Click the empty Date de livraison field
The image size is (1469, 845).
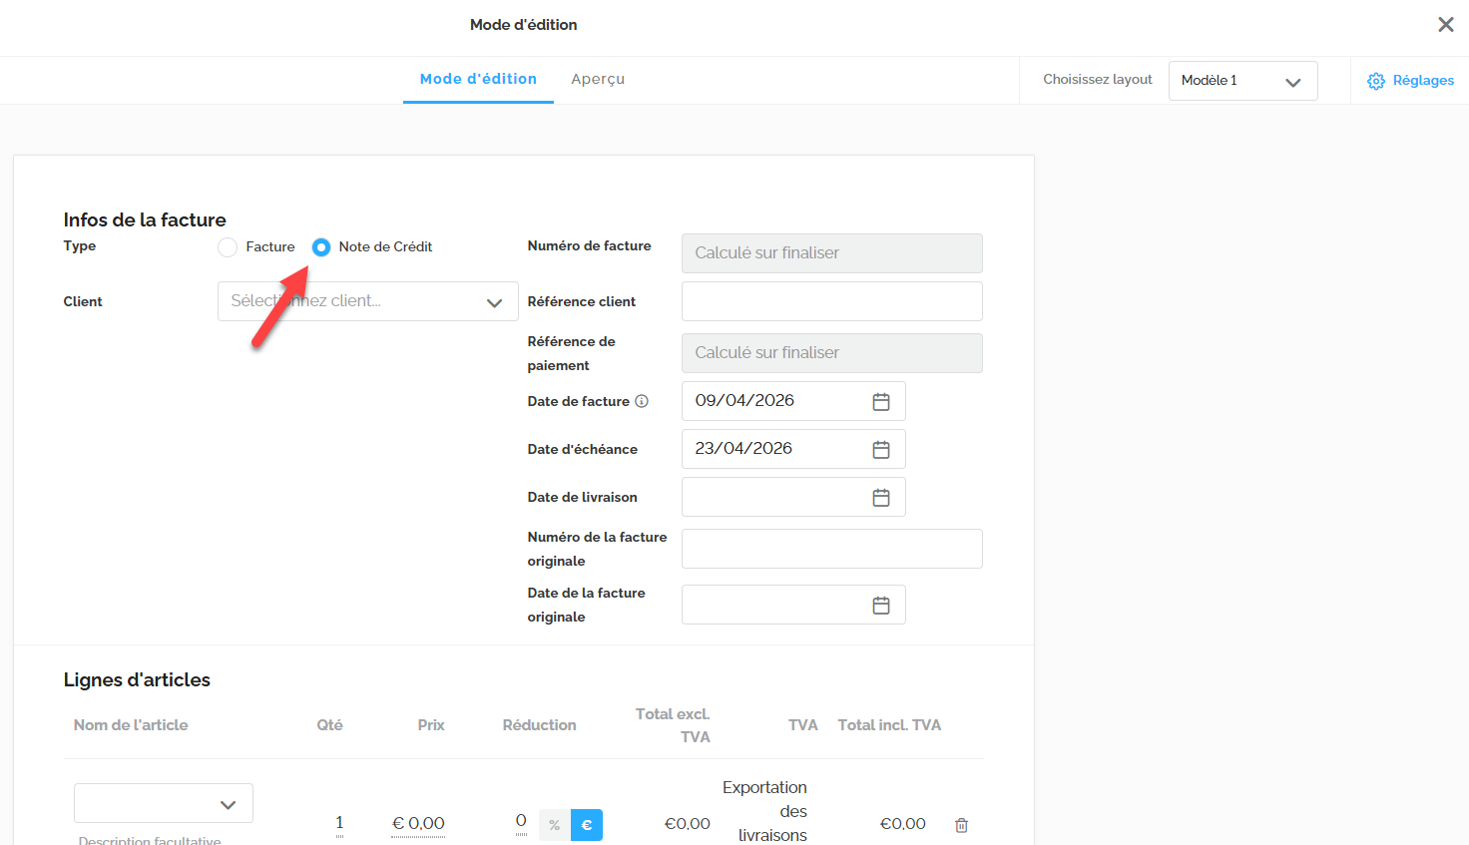793,497
